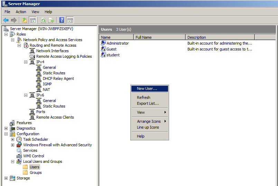Click the Storage icon in tree
278x186 pixels.
click(x=12, y=178)
